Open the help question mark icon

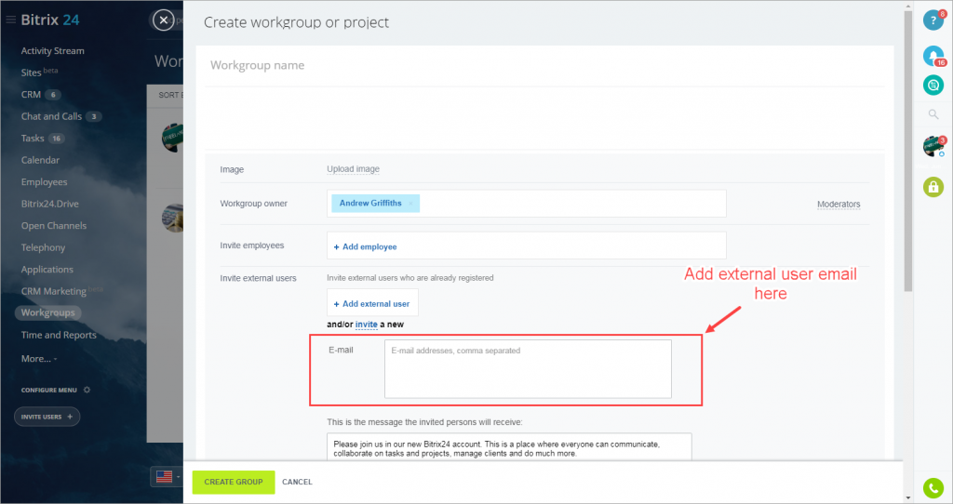pos(933,20)
